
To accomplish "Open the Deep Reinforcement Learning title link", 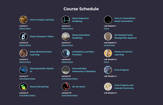I will [41, 53].
